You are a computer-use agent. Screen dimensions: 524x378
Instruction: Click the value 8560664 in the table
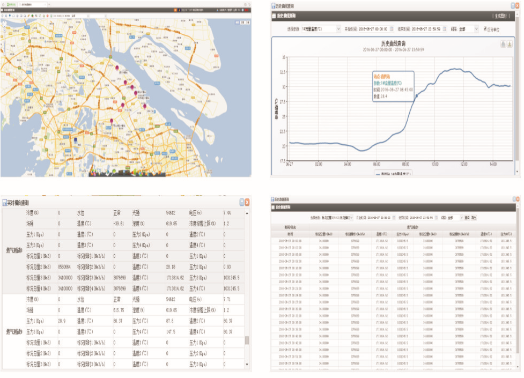click(x=64, y=267)
